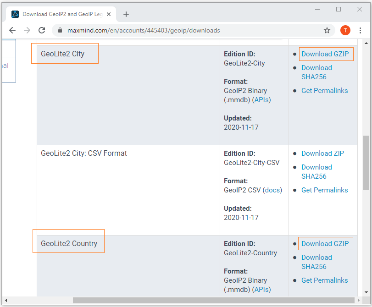
Task: Close the Download GeoIP2 tab
Action: (109, 14)
